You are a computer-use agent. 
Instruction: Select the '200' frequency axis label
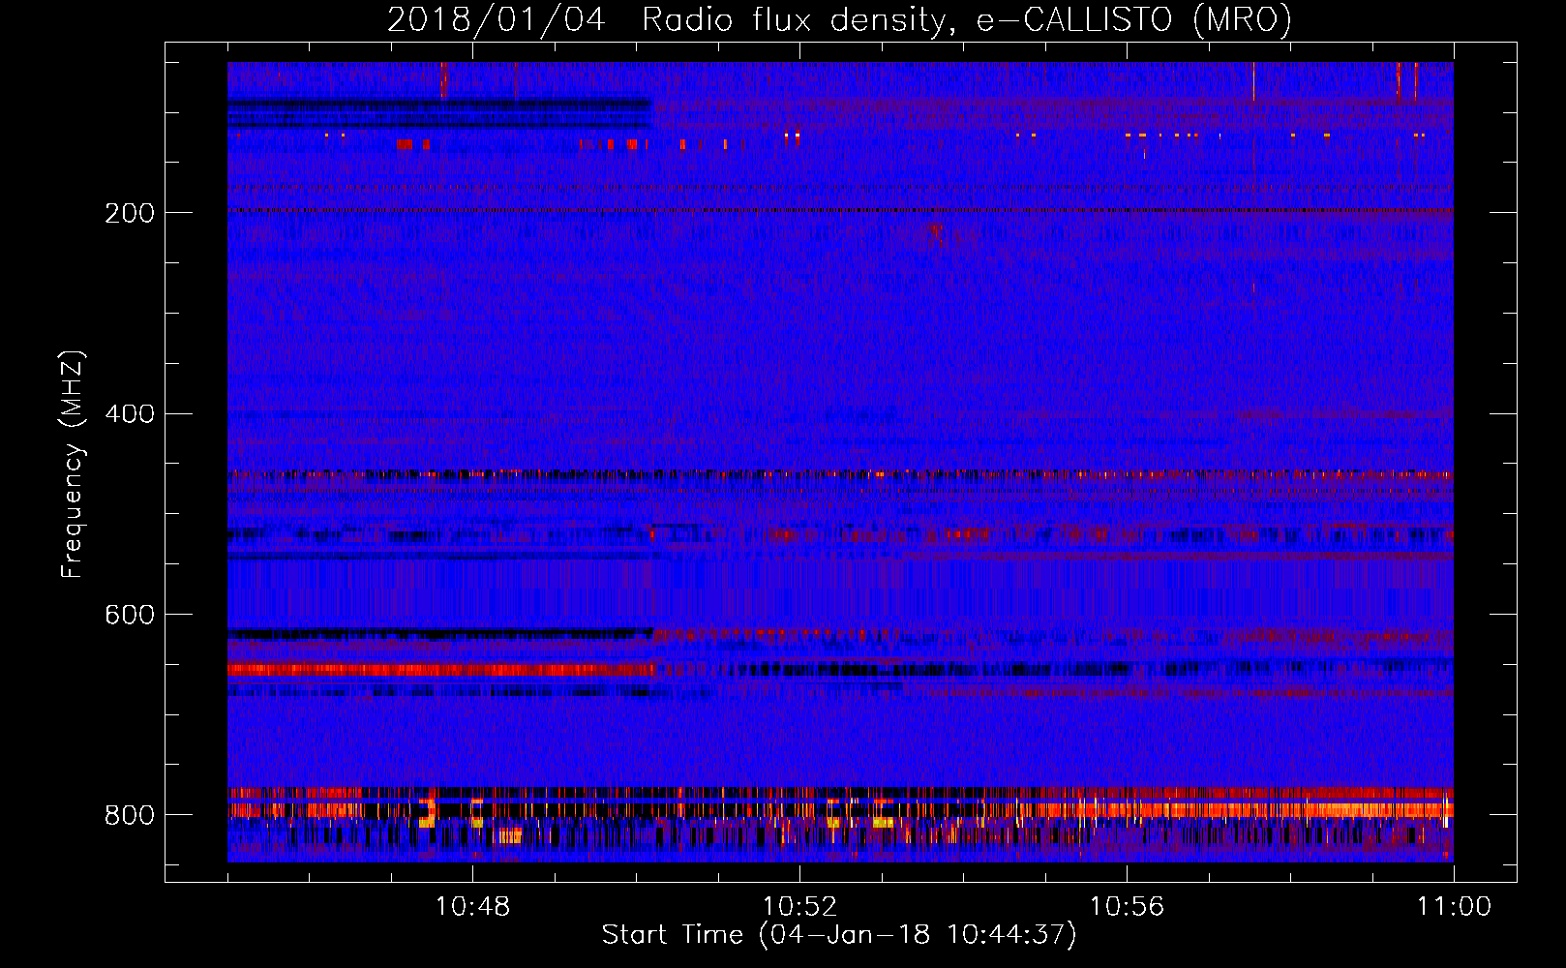pyautogui.click(x=129, y=213)
